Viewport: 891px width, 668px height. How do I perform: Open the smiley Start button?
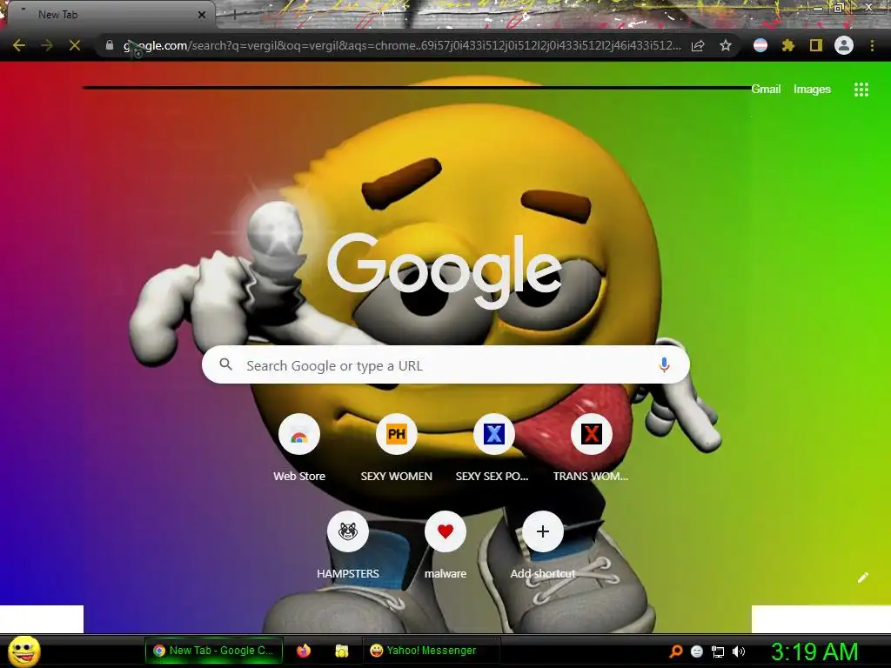[24, 651]
